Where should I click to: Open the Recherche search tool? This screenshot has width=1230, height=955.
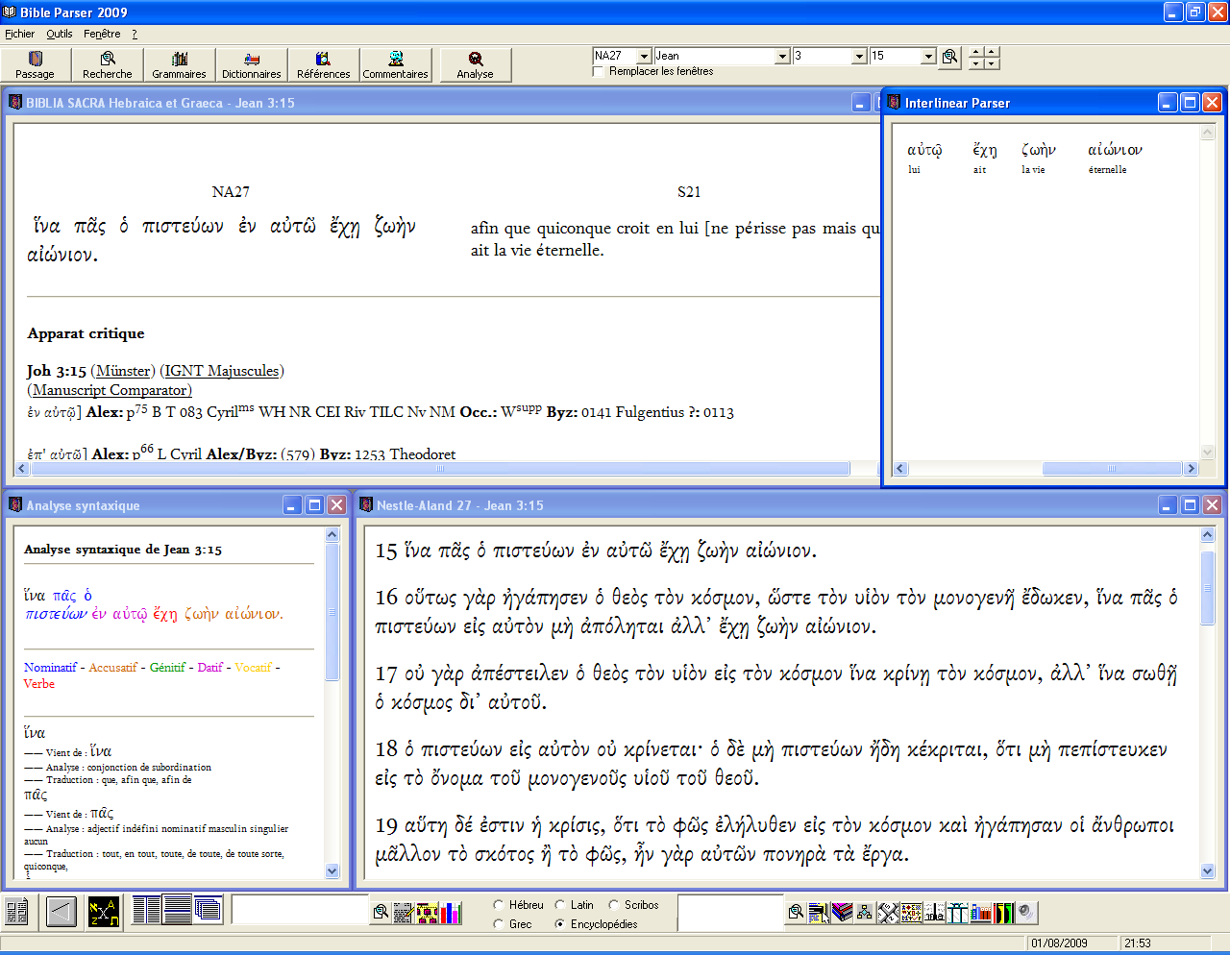[x=108, y=65]
